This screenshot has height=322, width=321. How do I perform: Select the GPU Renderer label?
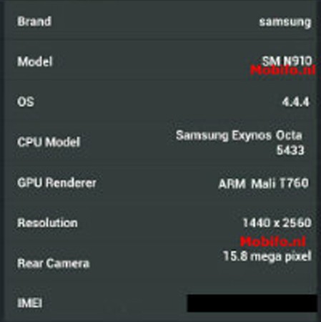tap(56, 182)
